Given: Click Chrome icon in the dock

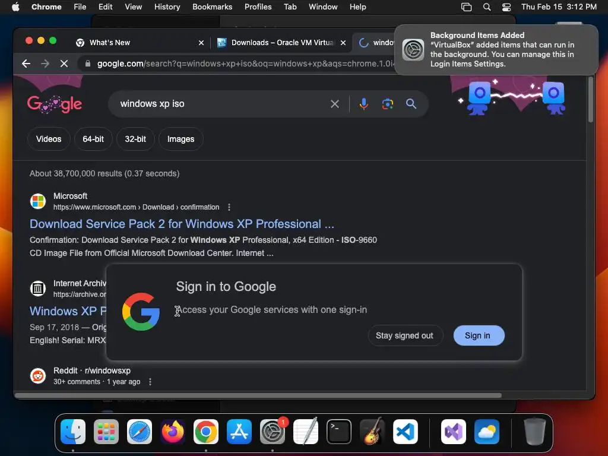Looking at the screenshot, I should [206, 432].
